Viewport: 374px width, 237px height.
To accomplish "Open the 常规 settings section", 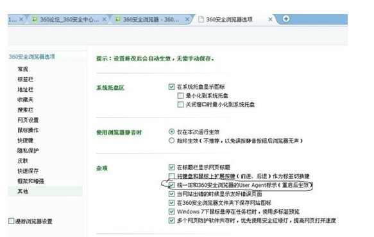I will [x=23, y=69].
